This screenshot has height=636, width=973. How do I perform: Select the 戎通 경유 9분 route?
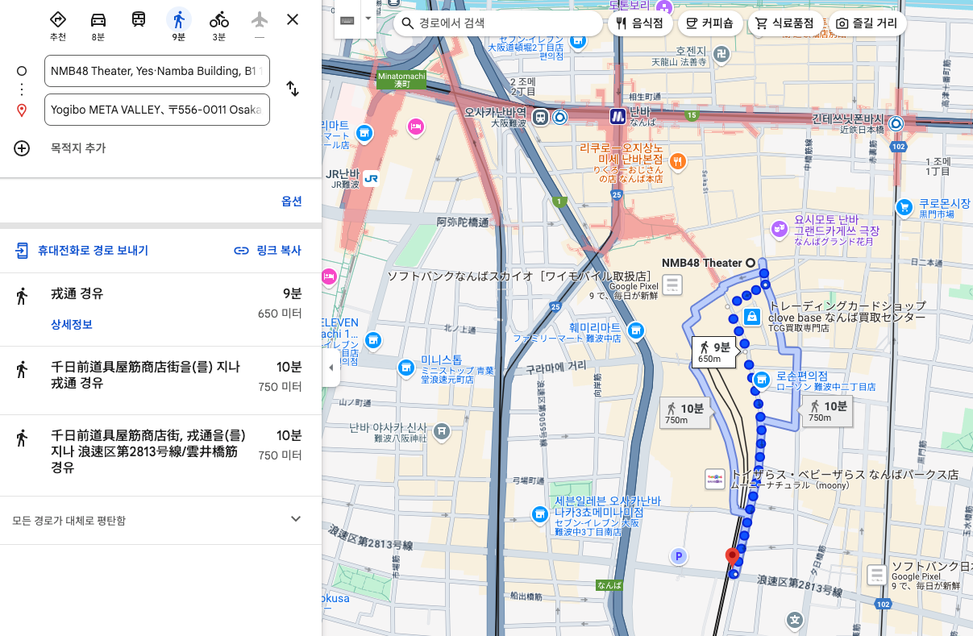160,310
